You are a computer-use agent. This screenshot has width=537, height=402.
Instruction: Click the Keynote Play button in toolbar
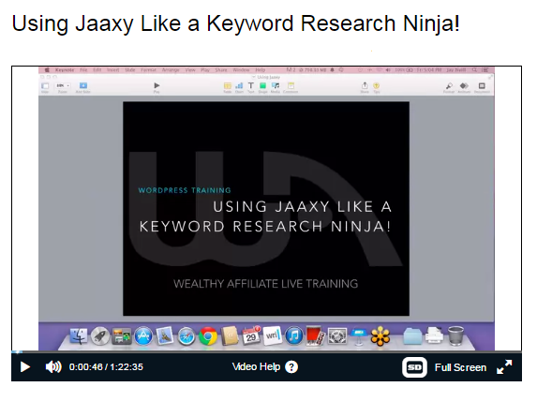coord(157,87)
